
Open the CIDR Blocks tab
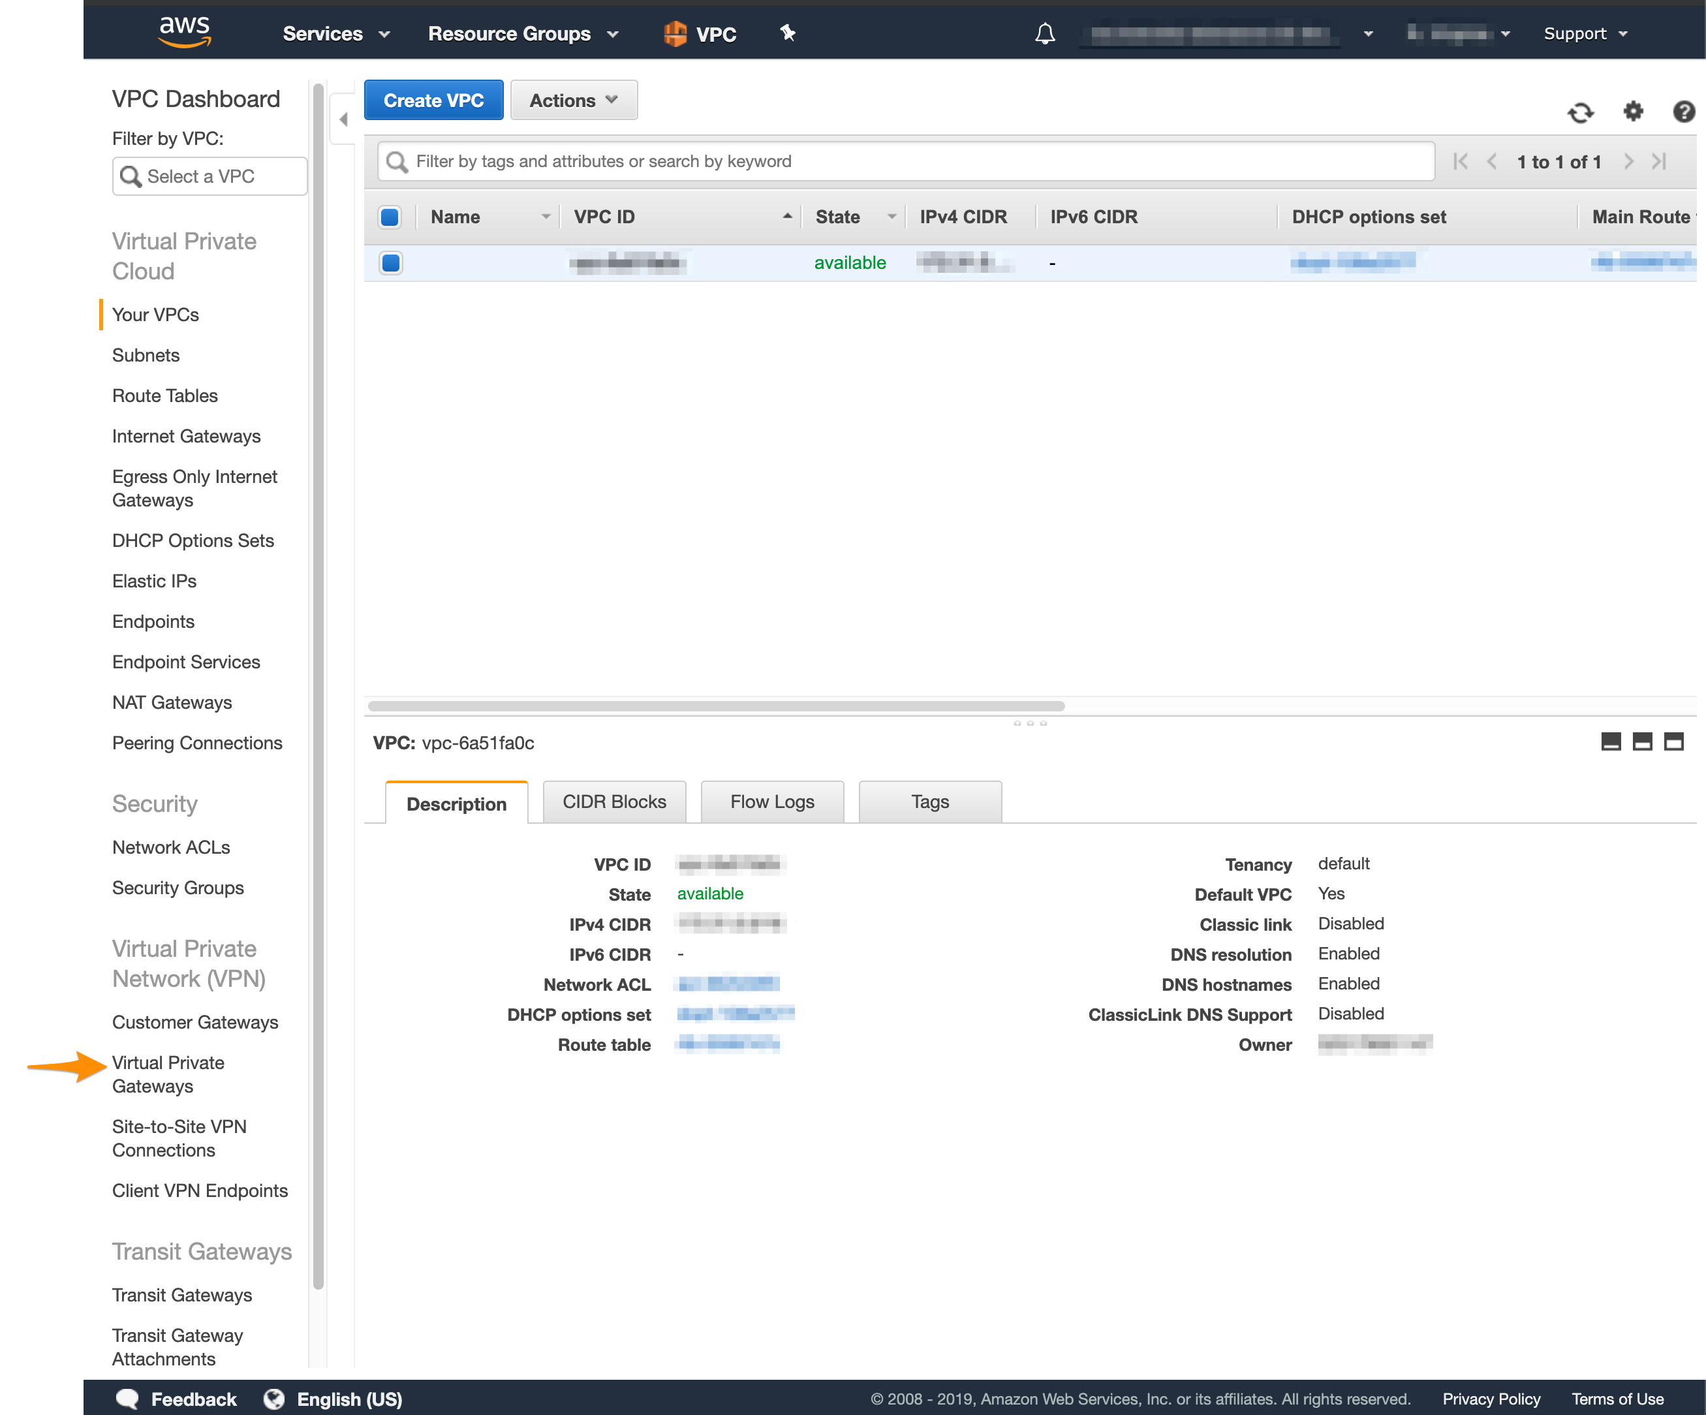[x=612, y=801]
